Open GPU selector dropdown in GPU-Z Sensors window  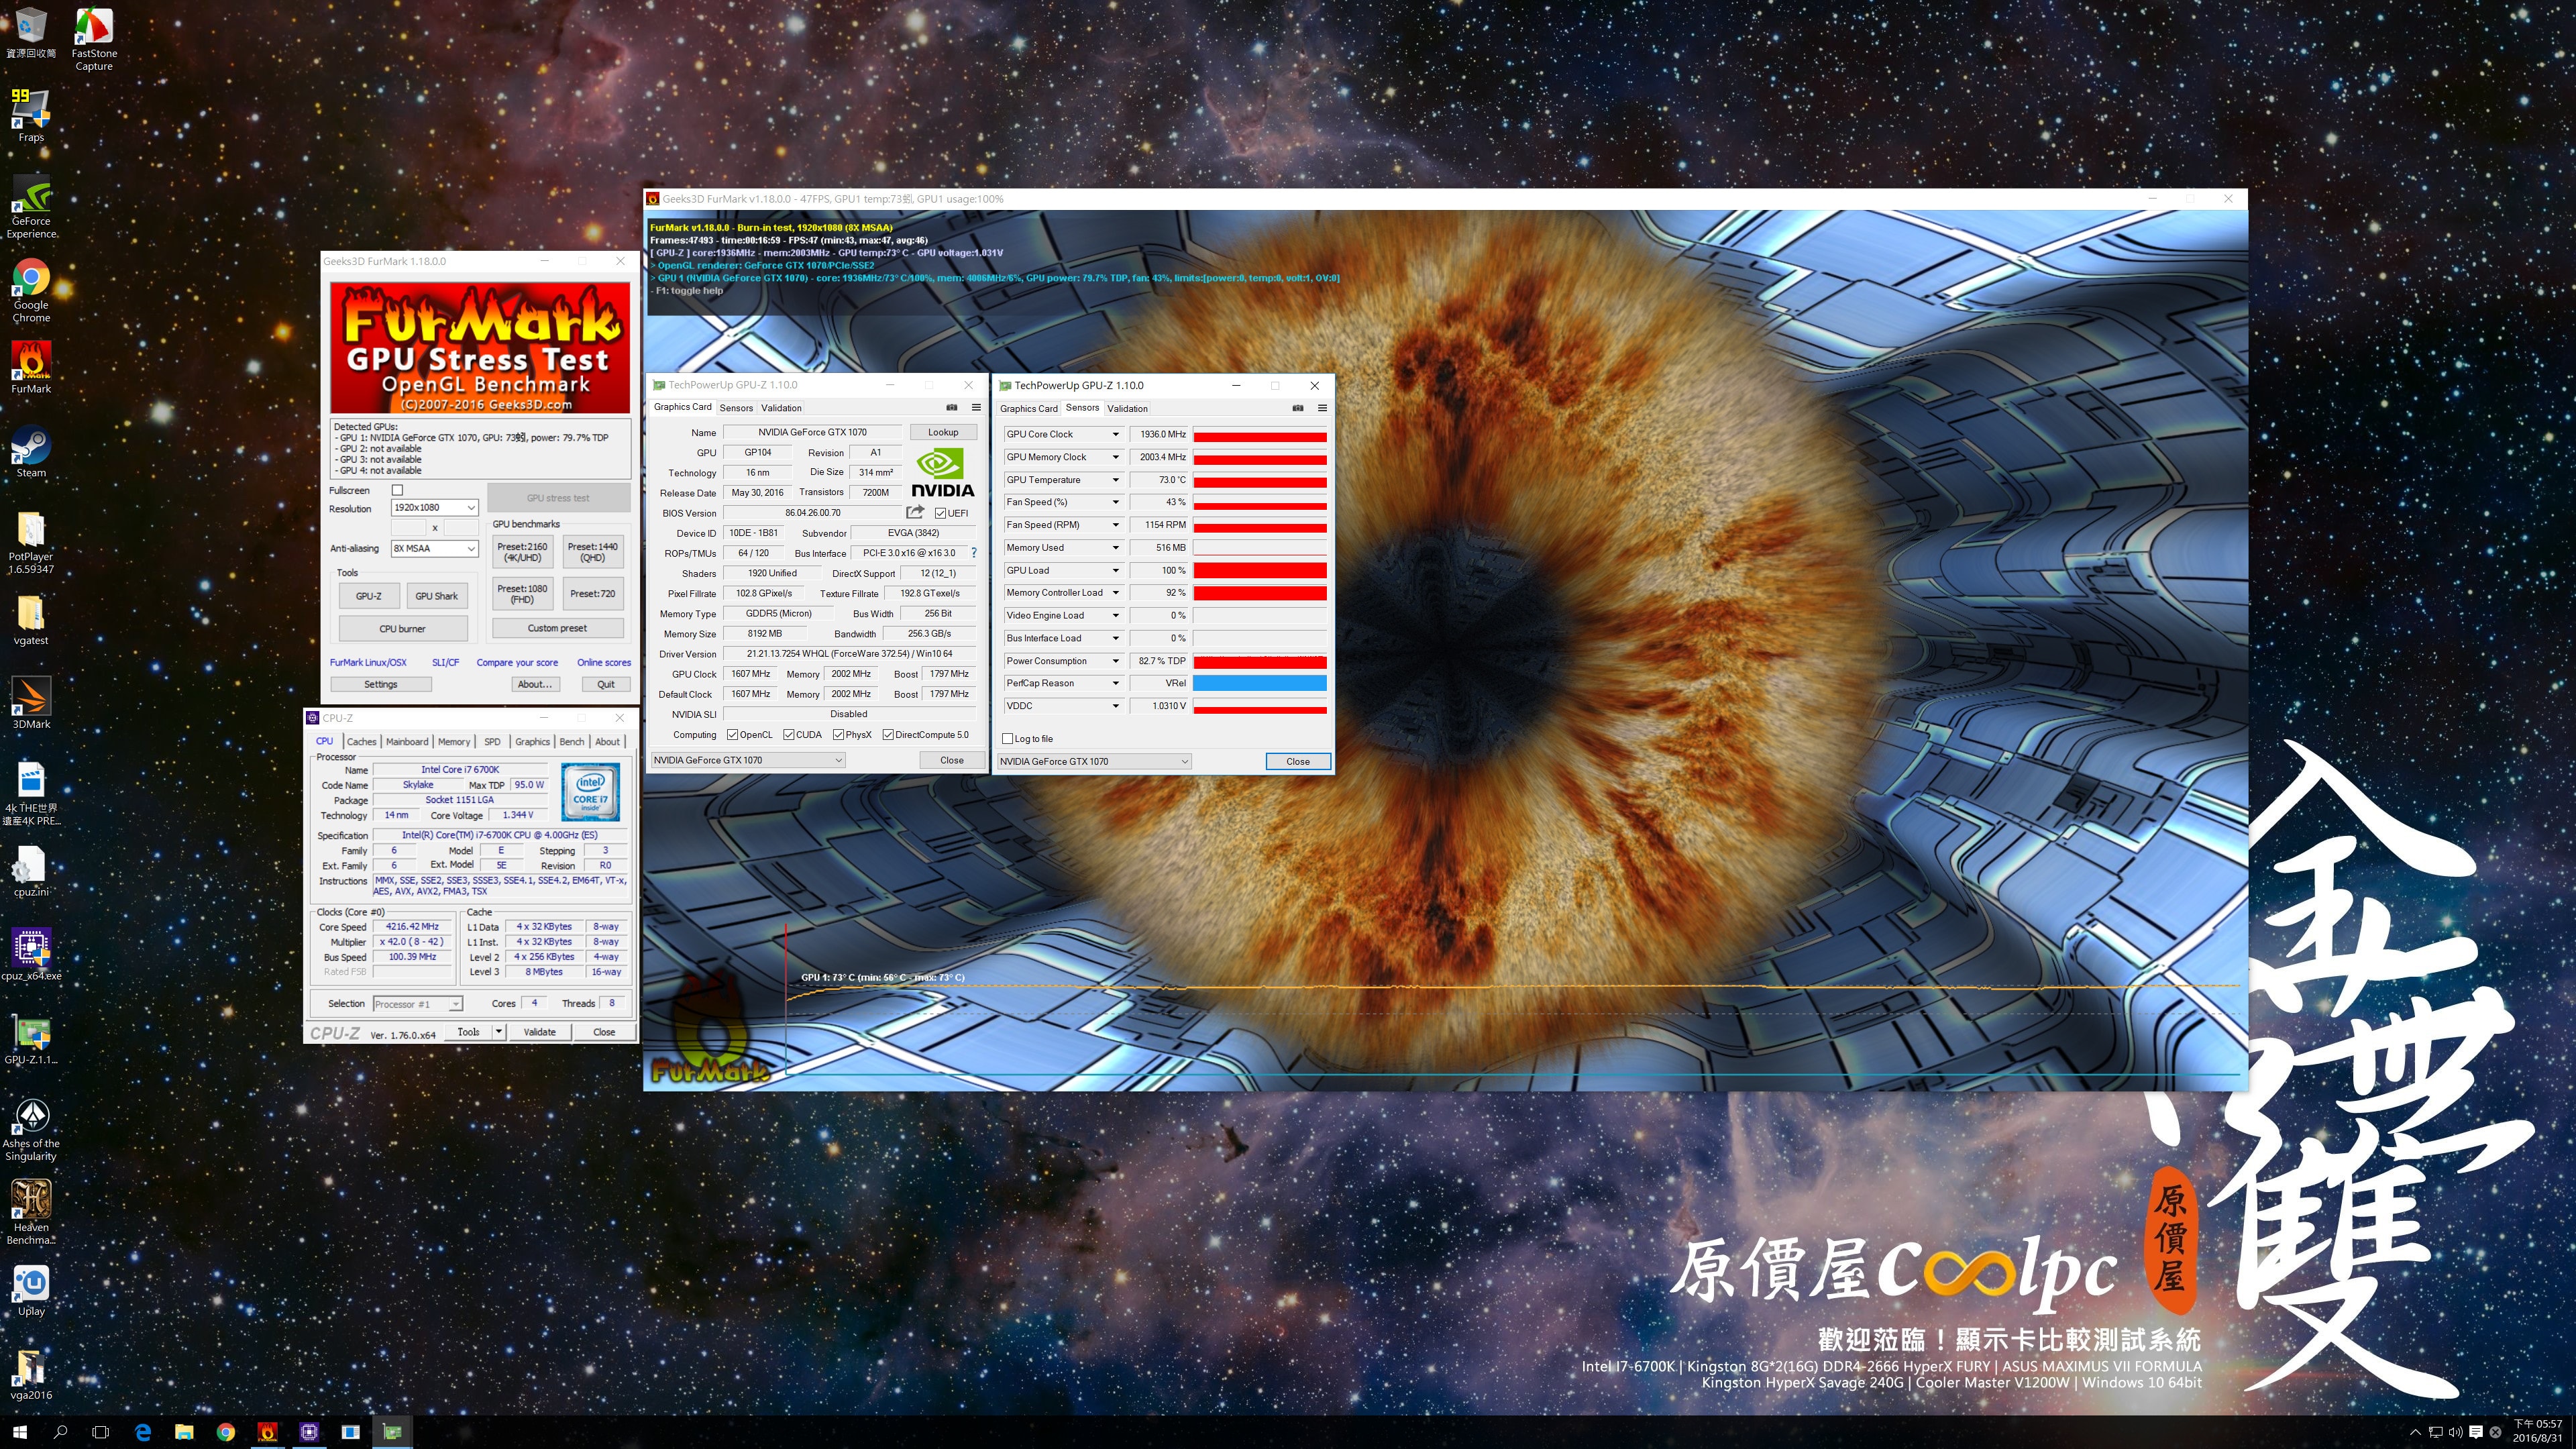[1095, 761]
